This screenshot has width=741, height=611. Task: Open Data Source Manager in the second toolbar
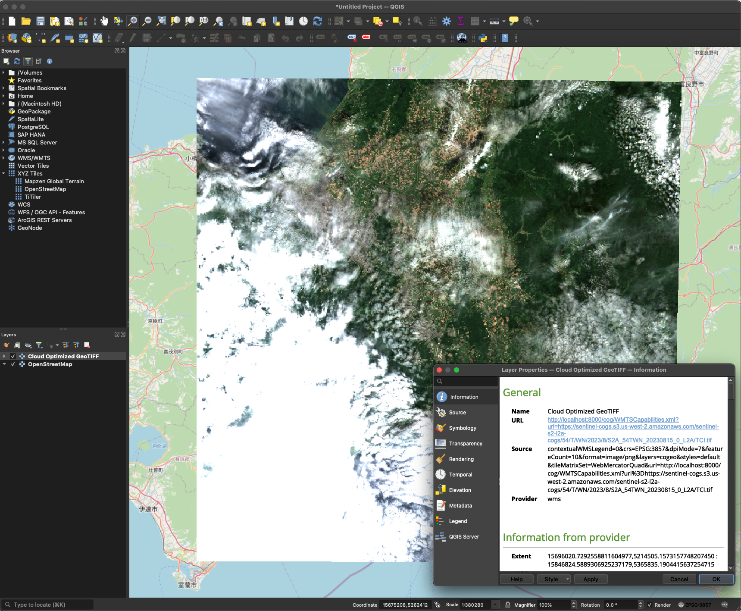(12, 38)
